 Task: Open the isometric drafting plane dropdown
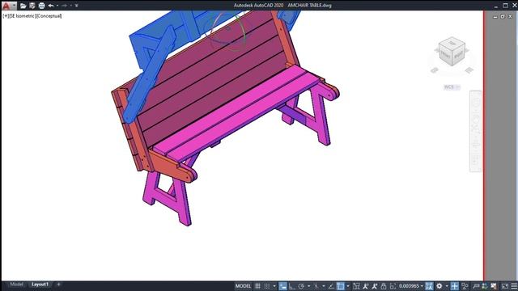point(324,286)
